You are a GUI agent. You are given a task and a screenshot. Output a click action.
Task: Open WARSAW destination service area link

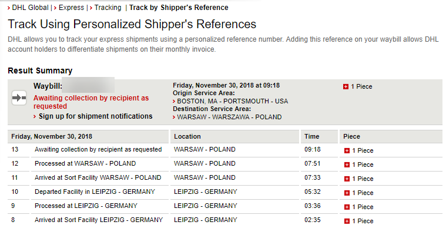[229, 117]
